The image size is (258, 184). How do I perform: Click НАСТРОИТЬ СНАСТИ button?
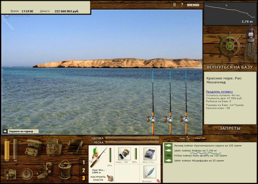(x=98, y=179)
